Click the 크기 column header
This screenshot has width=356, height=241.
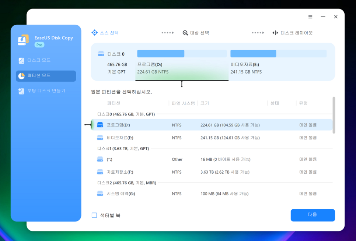(x=205, y=103)
